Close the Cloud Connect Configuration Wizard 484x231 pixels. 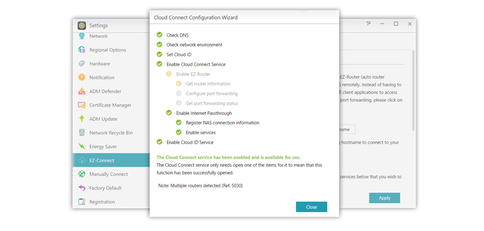(312, 207)
